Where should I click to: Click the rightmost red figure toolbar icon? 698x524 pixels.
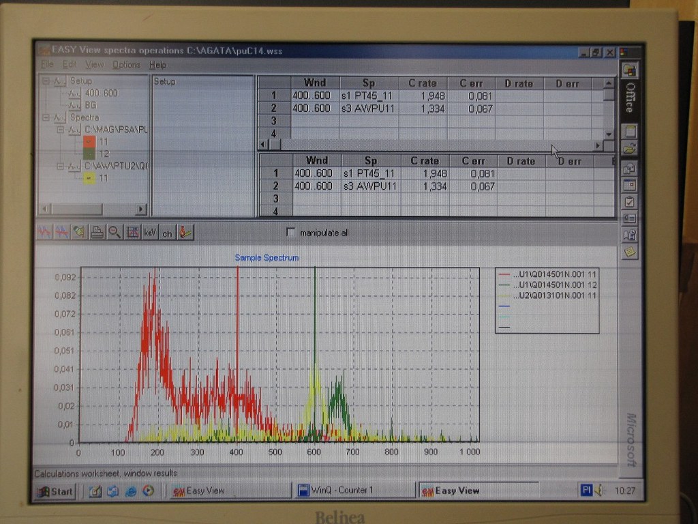(x=185, y=232)
